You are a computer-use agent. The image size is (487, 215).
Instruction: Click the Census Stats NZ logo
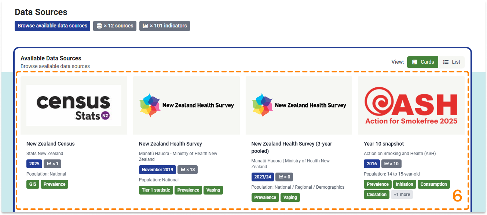[74, 105]
